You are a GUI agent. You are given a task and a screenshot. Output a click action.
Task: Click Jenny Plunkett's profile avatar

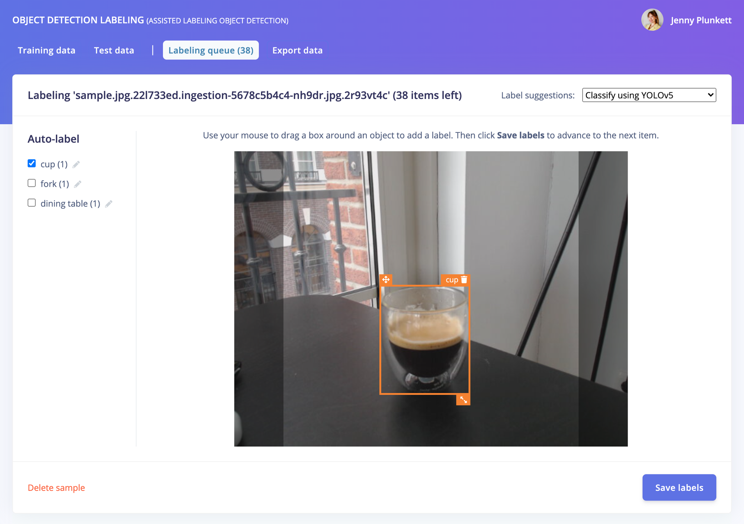click(x=652, y=20)
